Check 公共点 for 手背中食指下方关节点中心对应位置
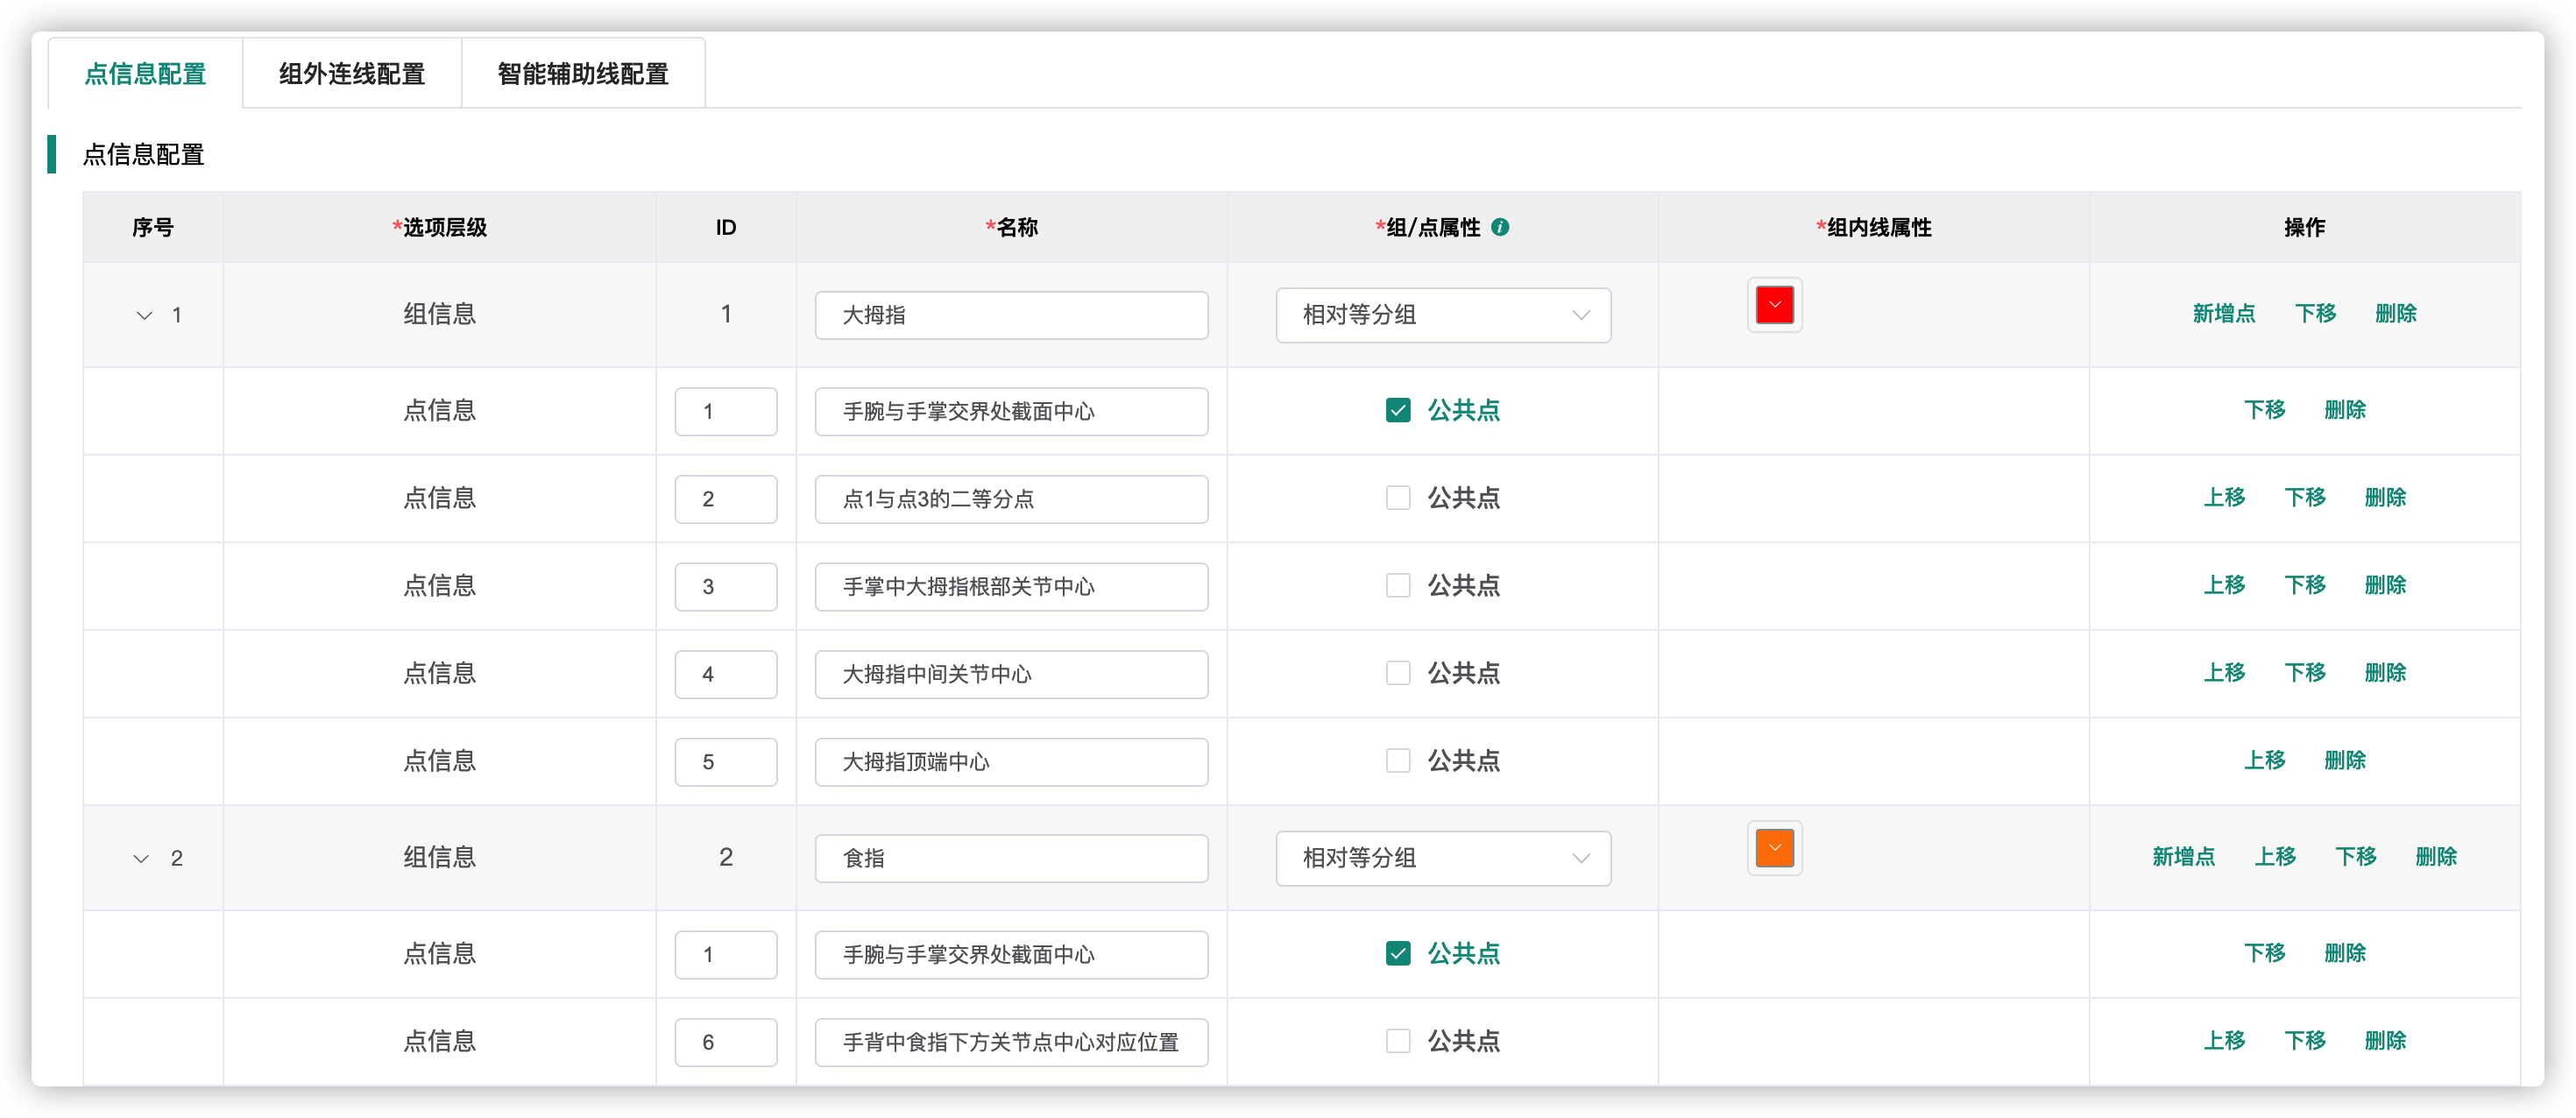Viewport: 2576px width, 1118px height. pos(1398,1041)
